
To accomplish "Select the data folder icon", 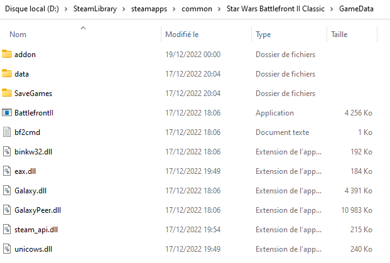I will [x=7, y=74].
